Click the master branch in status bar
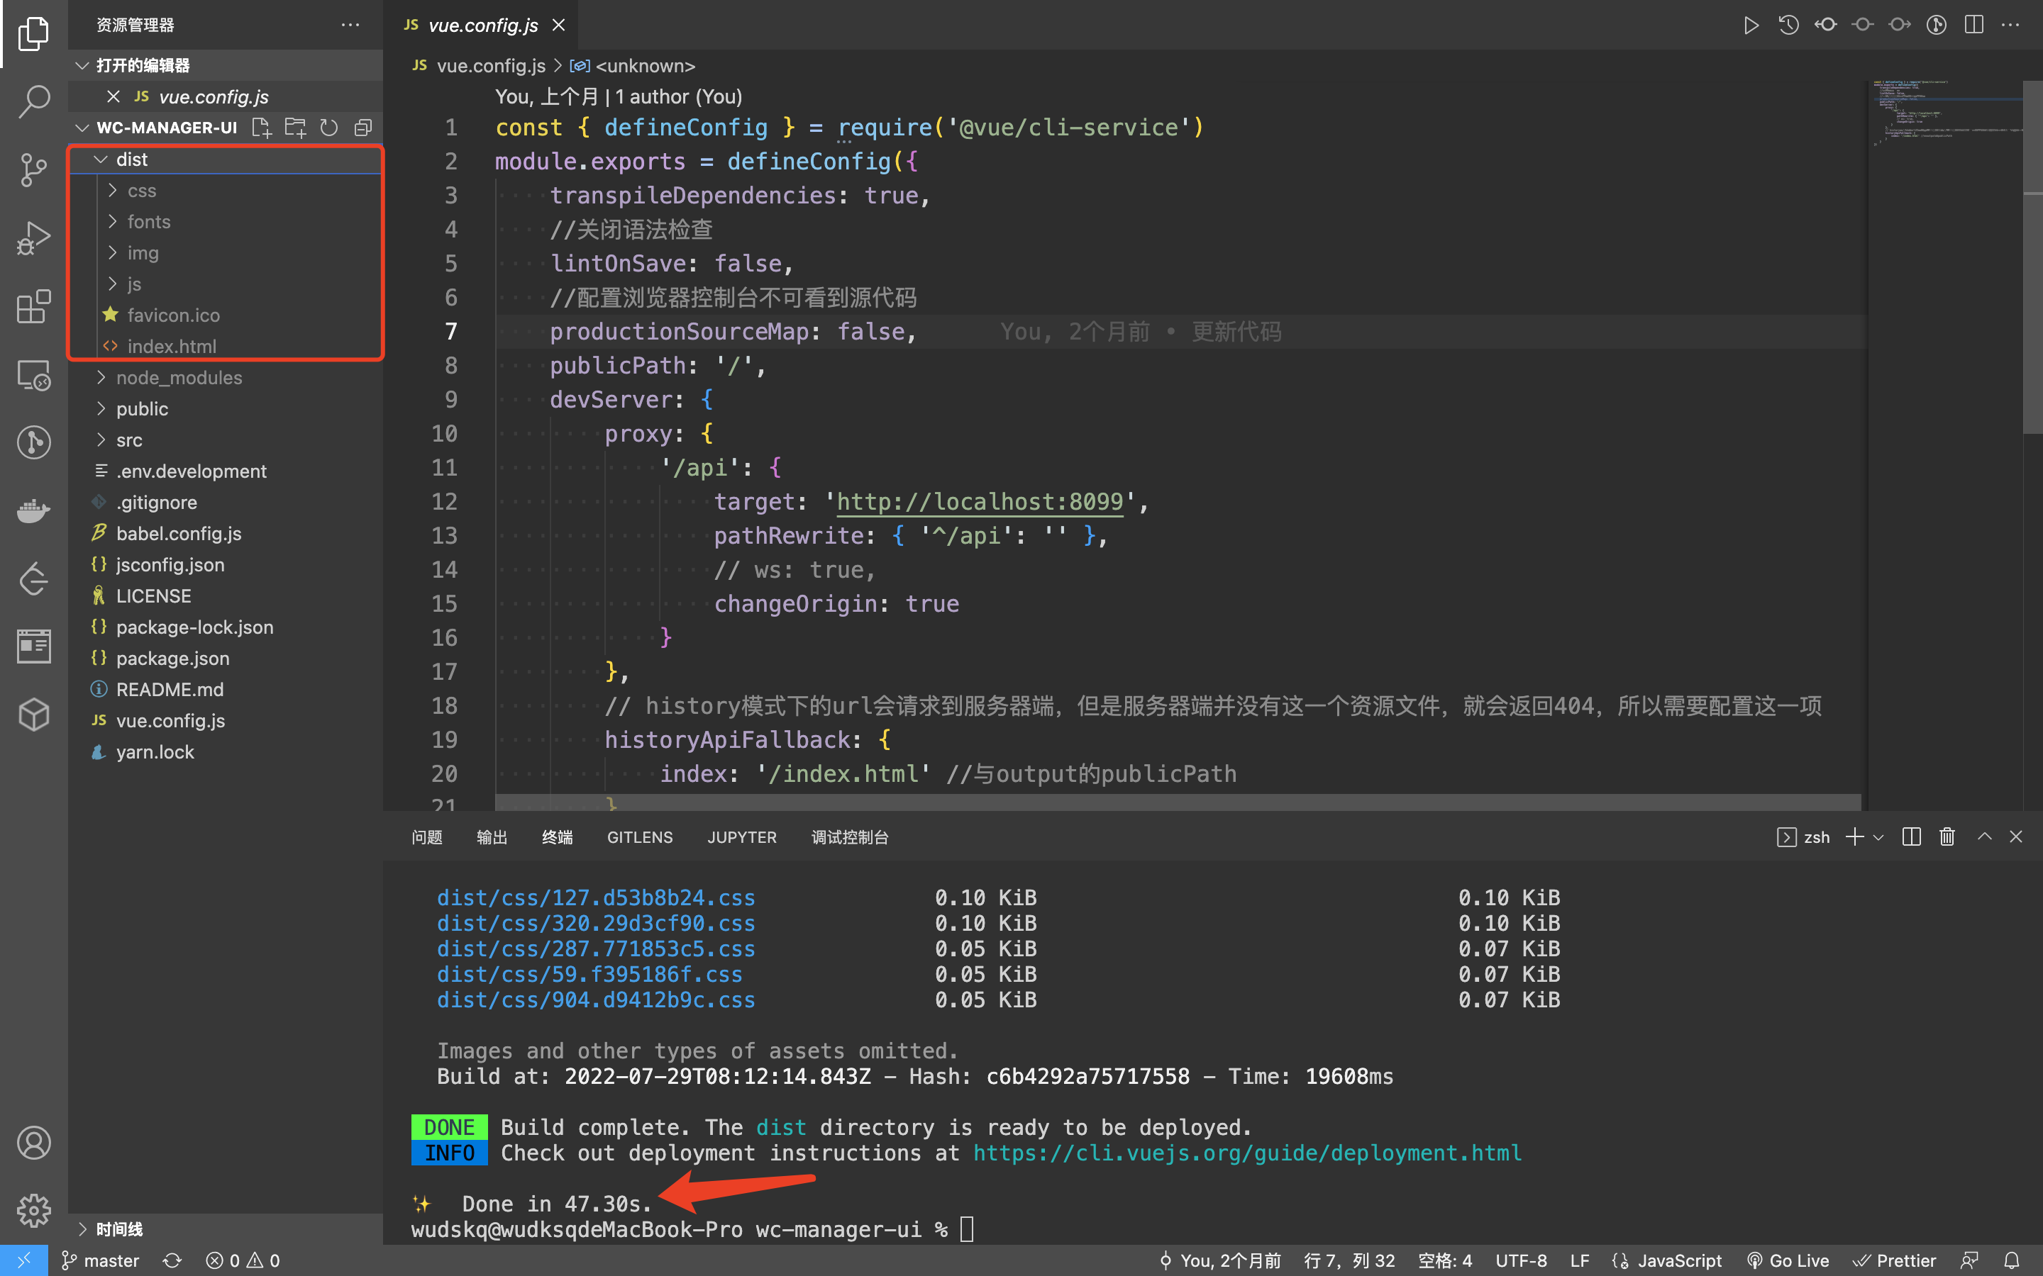The height and width of the screenshot is (1276, 2043). click(x=101, y=1260)
